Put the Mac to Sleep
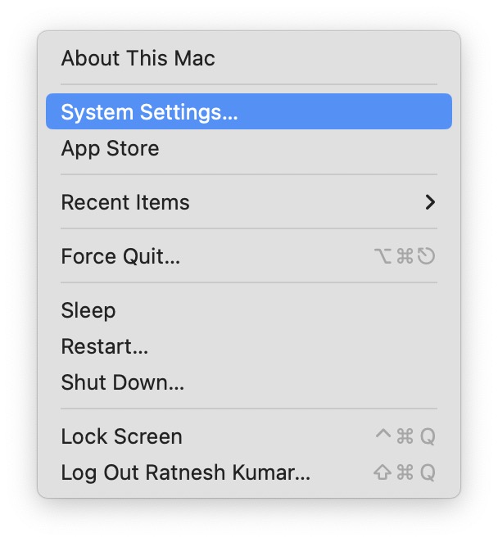Image resolution: width=498 pixels, height=542 pixels. click(88, 310)
